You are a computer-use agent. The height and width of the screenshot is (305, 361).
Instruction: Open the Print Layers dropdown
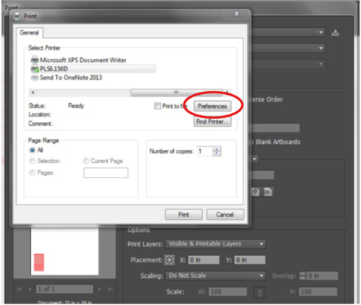(x=215, y=244)
